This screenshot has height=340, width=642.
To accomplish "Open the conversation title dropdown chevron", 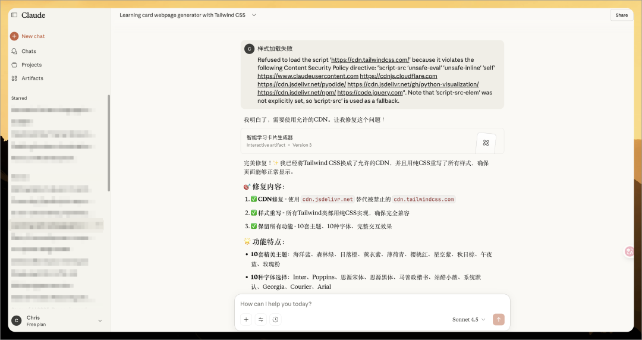I will (254, 15).
